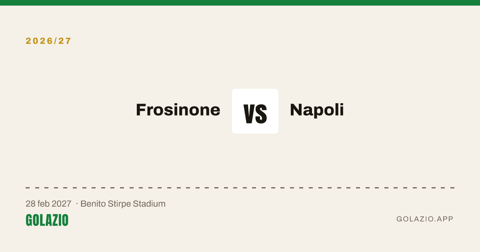
Task: Click the green GOLAZIO logo
Action: tap(47, 220)
